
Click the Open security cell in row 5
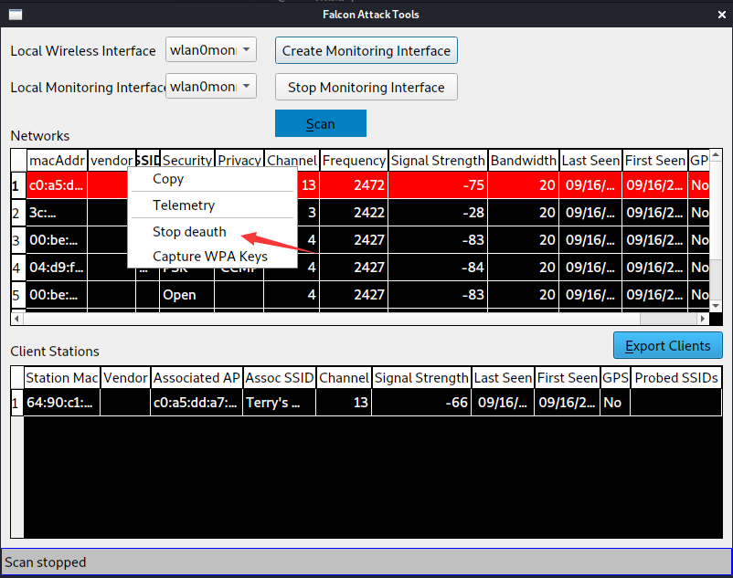coord(187,295)
